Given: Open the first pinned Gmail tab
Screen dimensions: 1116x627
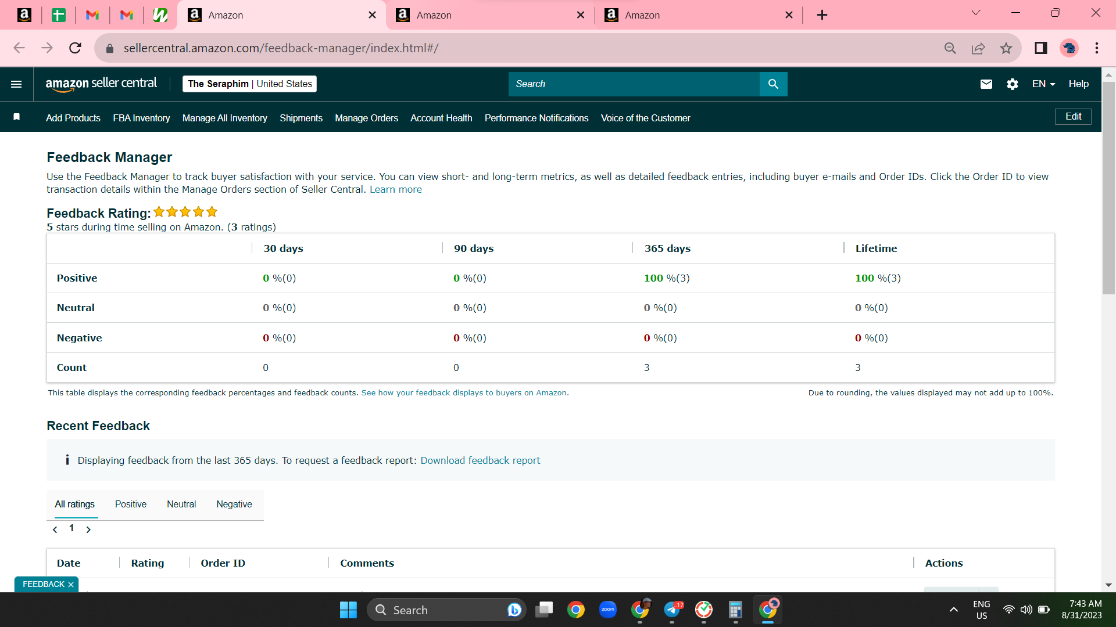Looking at the screenshot, I should click(x=92, y=15).
